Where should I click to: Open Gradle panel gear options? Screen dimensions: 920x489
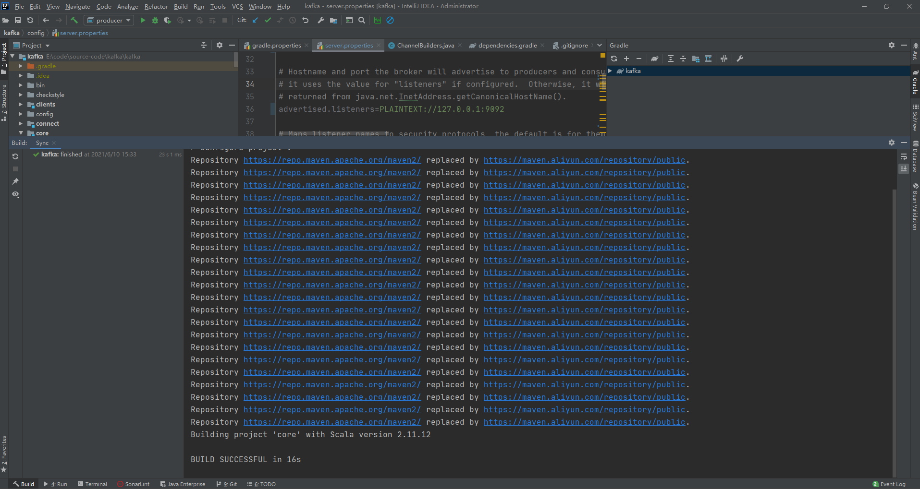point(892,45)
